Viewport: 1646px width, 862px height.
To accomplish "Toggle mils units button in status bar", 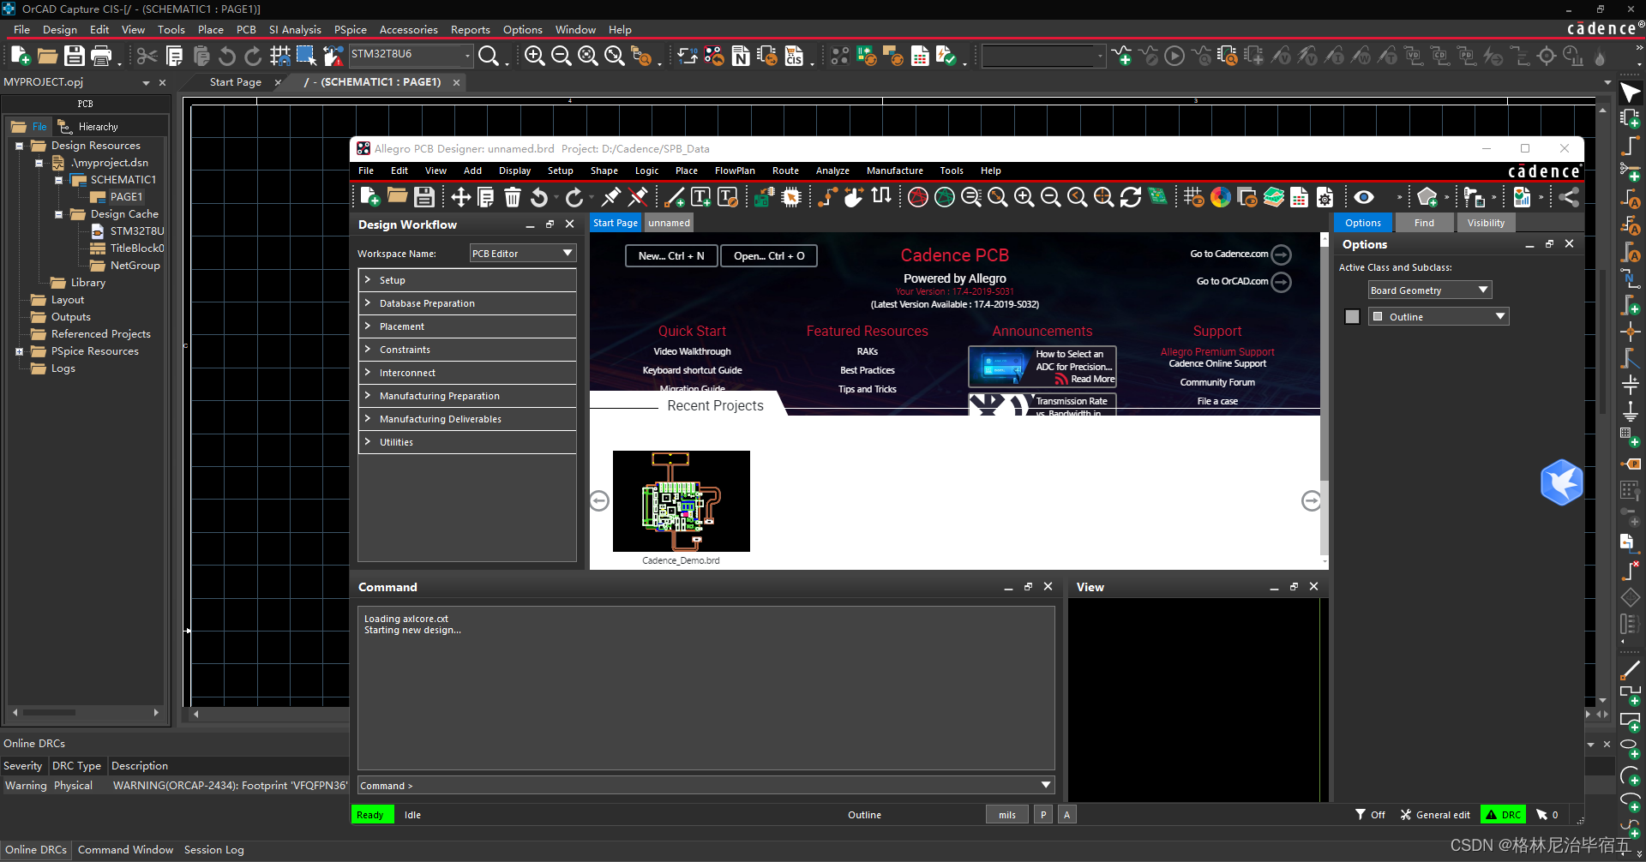I will coord(1007,815).
